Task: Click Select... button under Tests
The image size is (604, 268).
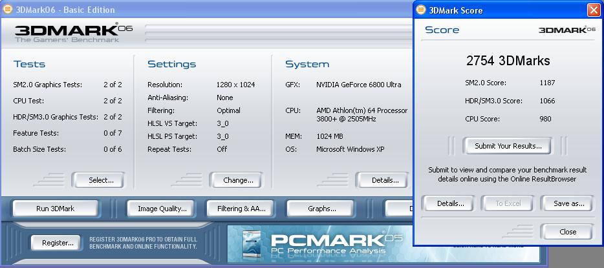Action: click(100, 180)
